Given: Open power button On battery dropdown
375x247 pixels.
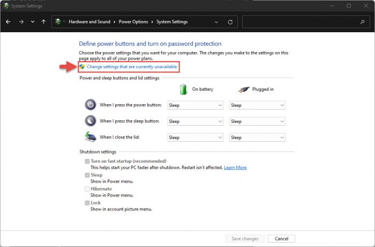Looking at the screenshot, I should 196,105.
